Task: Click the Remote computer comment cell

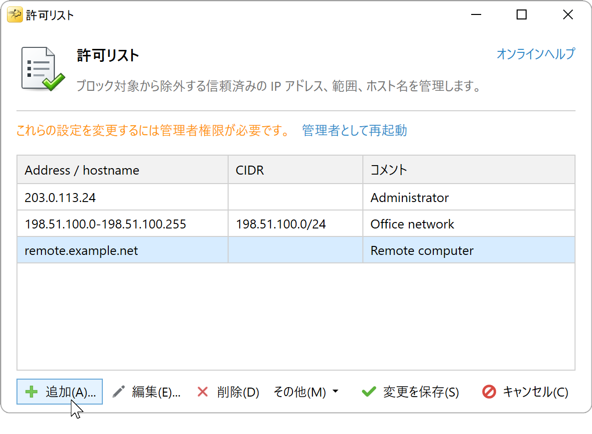Action: (x=469, y=250)
